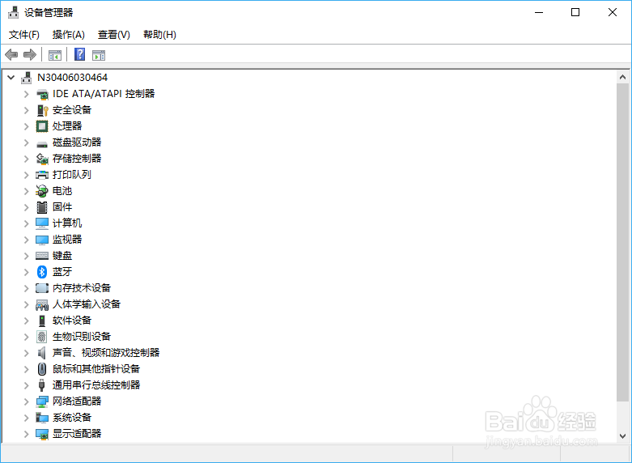Select the 鼠标和其他指针设备 tree label

[96, 368]
